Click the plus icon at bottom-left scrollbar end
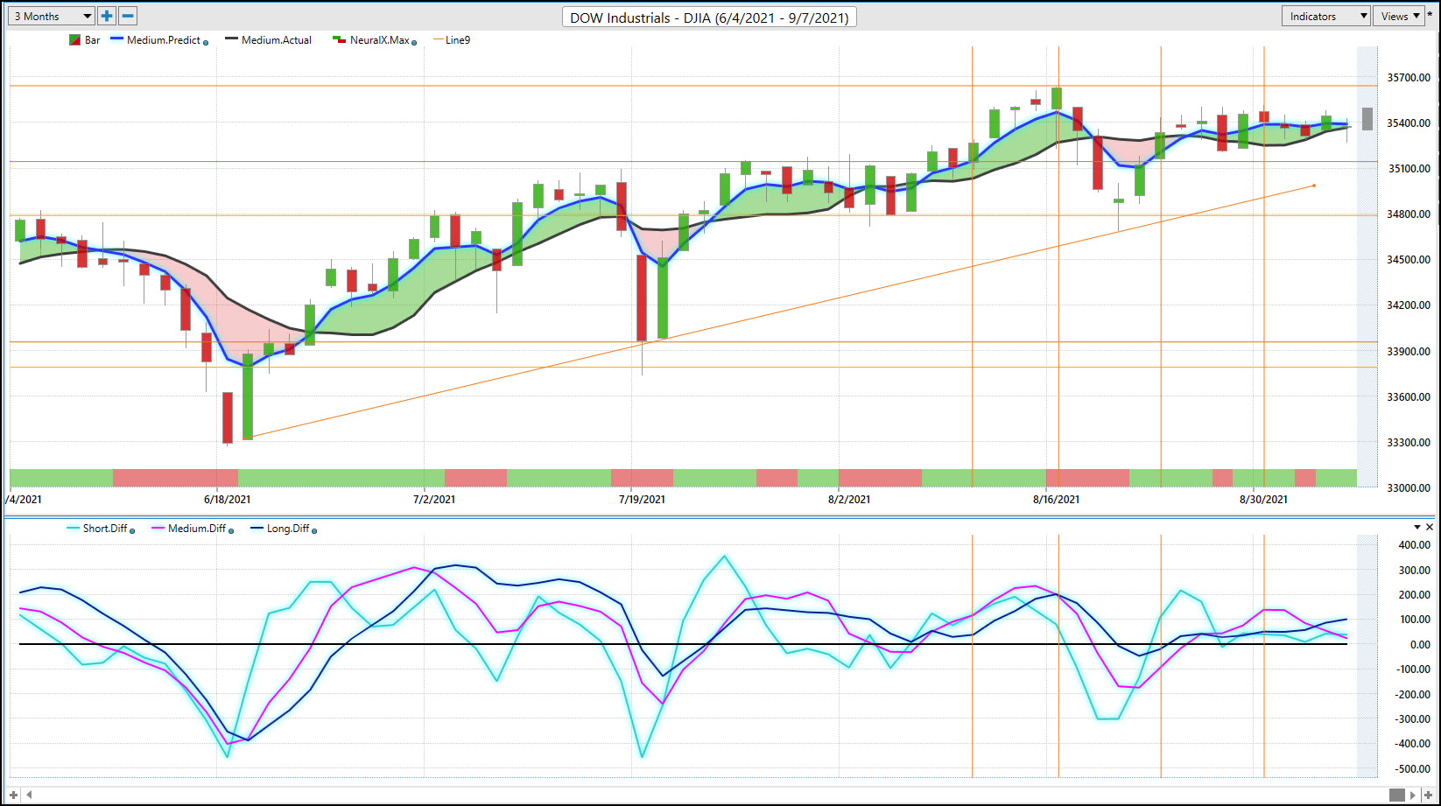Viewport: 1441px width, 806px height. [x=14, y=795]
